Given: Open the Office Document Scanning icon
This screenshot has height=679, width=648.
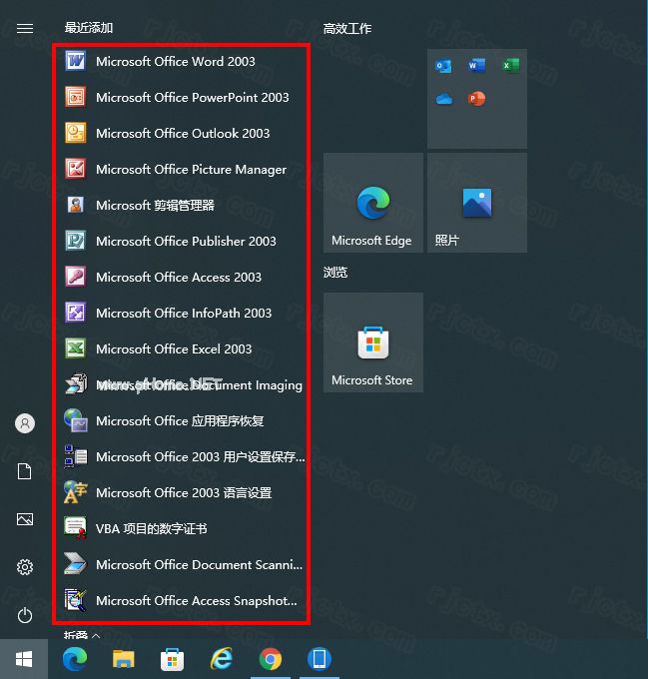Looking at the screenshot, I should point(76,564).
